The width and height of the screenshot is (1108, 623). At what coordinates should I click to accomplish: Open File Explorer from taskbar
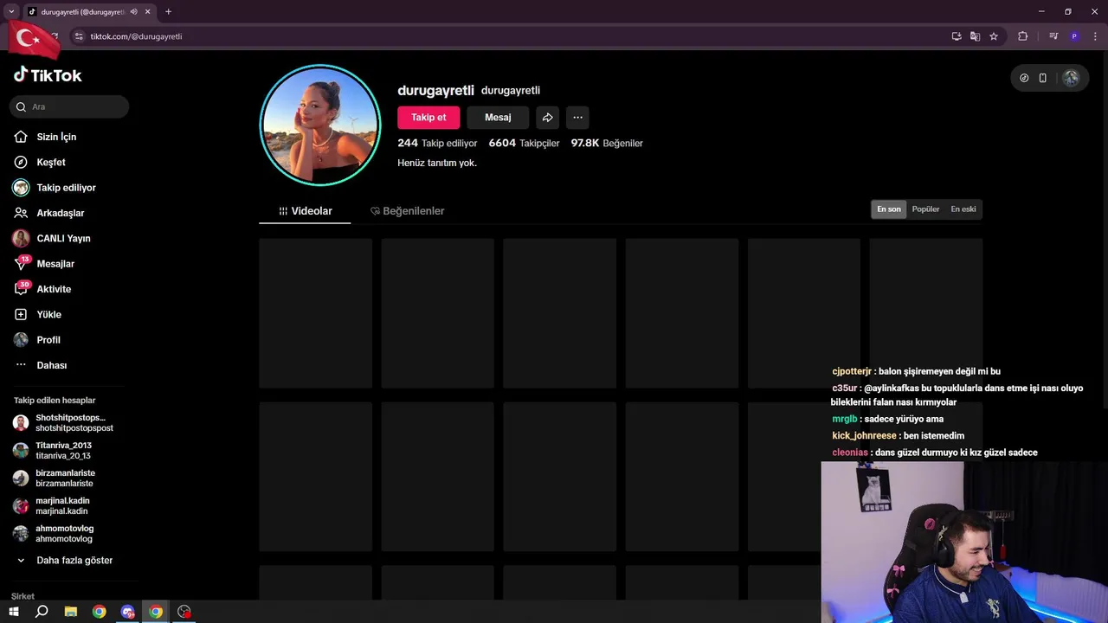click(x=71, y=612)
